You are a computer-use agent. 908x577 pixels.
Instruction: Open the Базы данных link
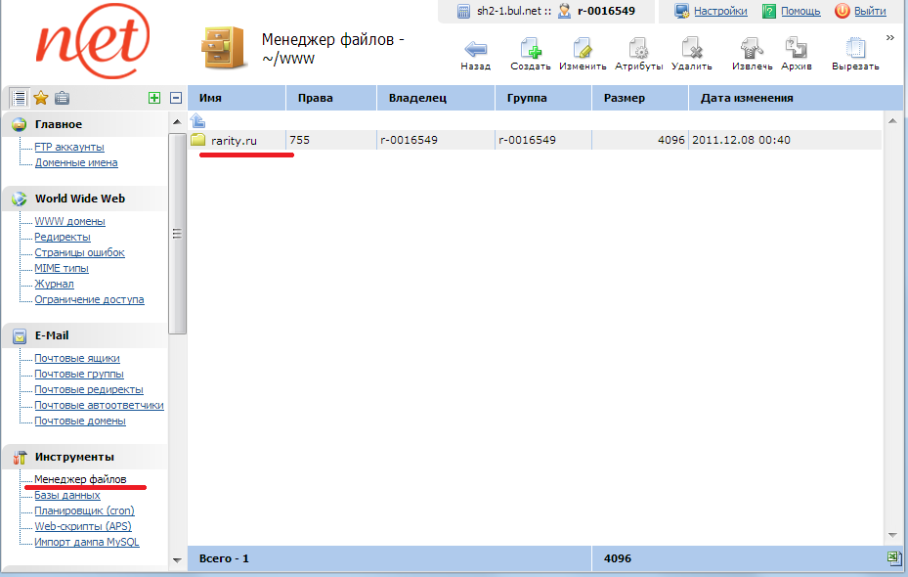point(67,495)
